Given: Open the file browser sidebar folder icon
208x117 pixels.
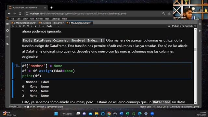Looking at the screenshot, I should [x=7, y=24].
